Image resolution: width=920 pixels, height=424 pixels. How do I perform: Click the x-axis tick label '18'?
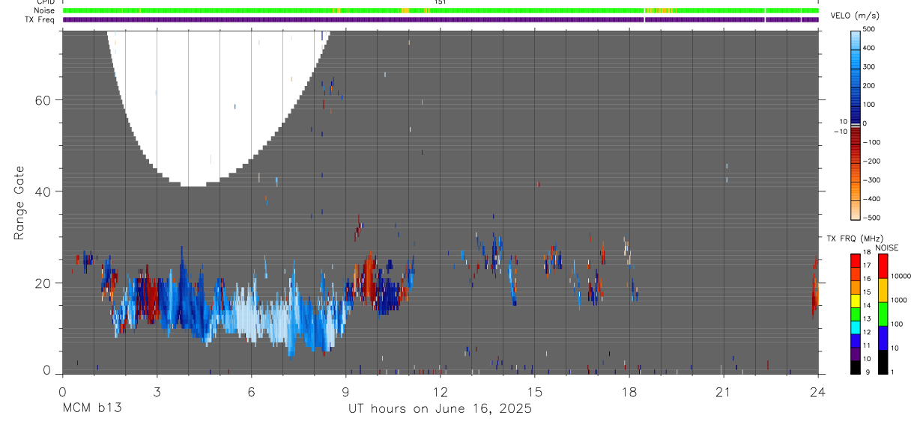pyautogui.click(x=629, y=392)
